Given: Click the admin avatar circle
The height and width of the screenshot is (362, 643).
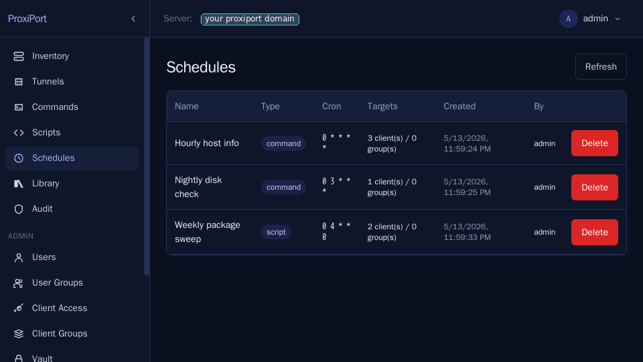Looking at the screenshot, I should [569, 19].
